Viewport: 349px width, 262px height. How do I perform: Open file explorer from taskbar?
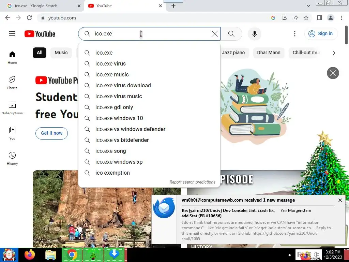[x=51, y=255]
